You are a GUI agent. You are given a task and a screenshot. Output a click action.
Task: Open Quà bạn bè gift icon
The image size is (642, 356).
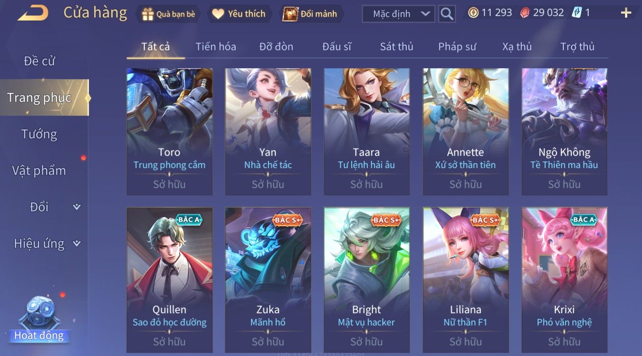pyautogui.click(x=147, y=14)
